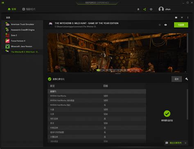Click the Minecraft Java Version creeper icon

tap(7, 46)
